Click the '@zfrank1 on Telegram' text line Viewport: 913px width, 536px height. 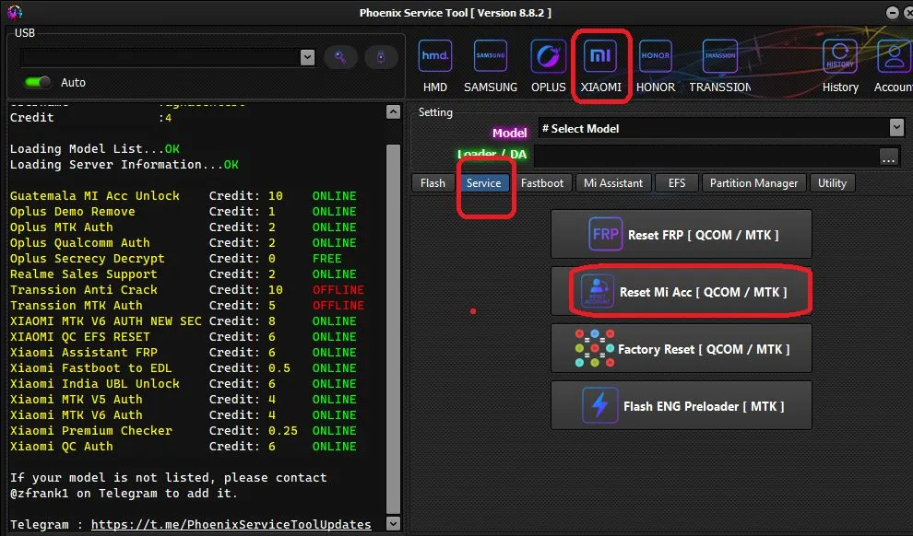pyautogui.click(x=124, y=494)
